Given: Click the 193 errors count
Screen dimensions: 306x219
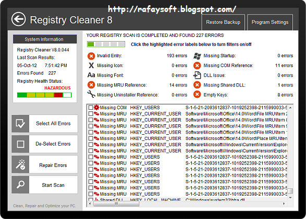Looking at the screenshot, I should [177, 56].
